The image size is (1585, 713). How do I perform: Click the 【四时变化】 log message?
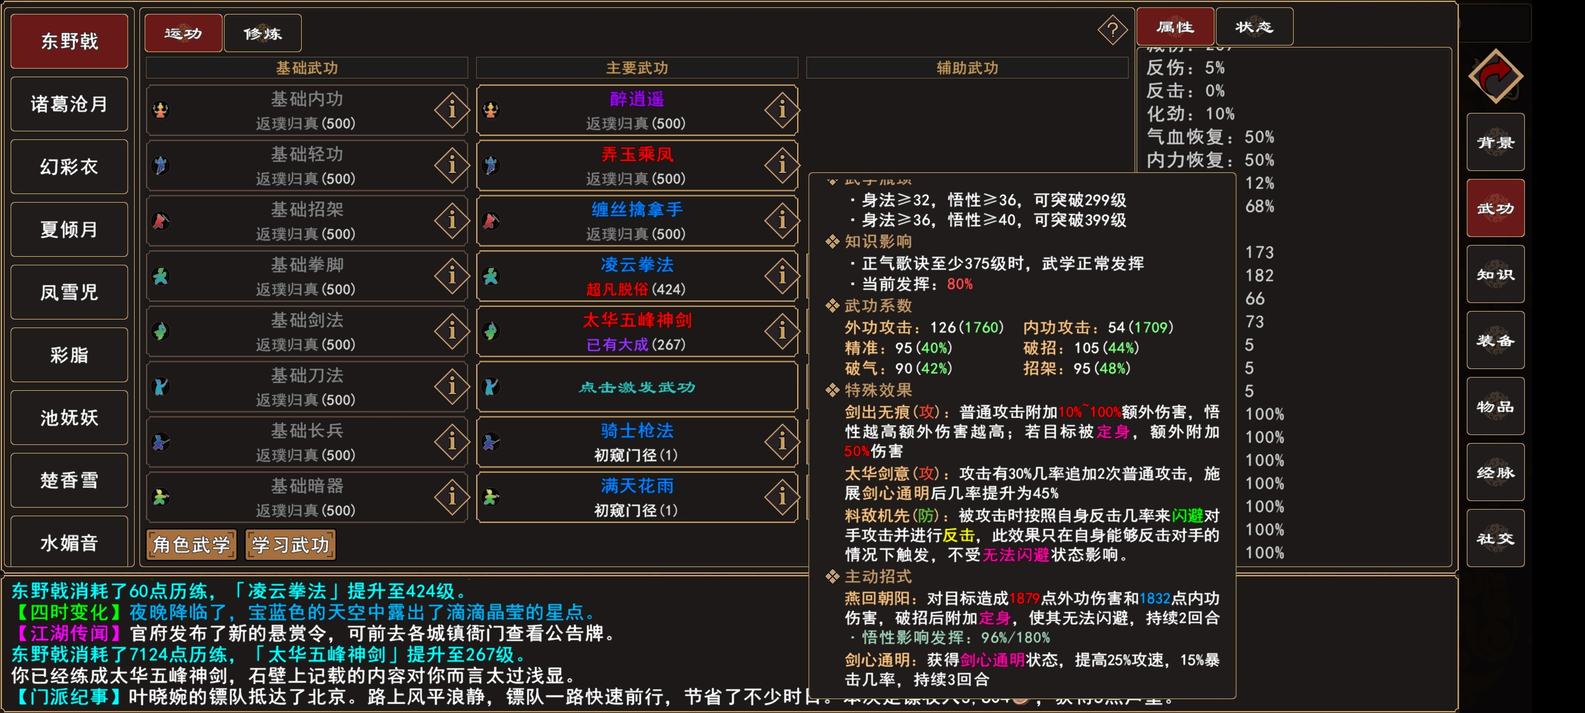pos(304,613)
